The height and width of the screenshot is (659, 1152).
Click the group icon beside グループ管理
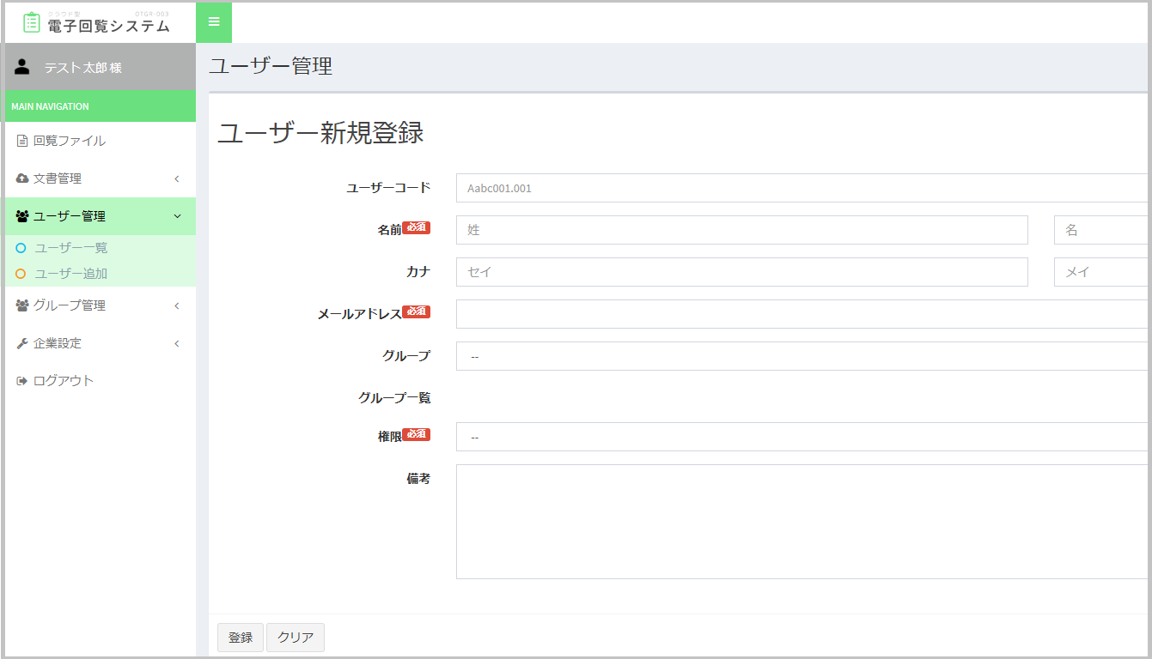(x=22, y=305)
